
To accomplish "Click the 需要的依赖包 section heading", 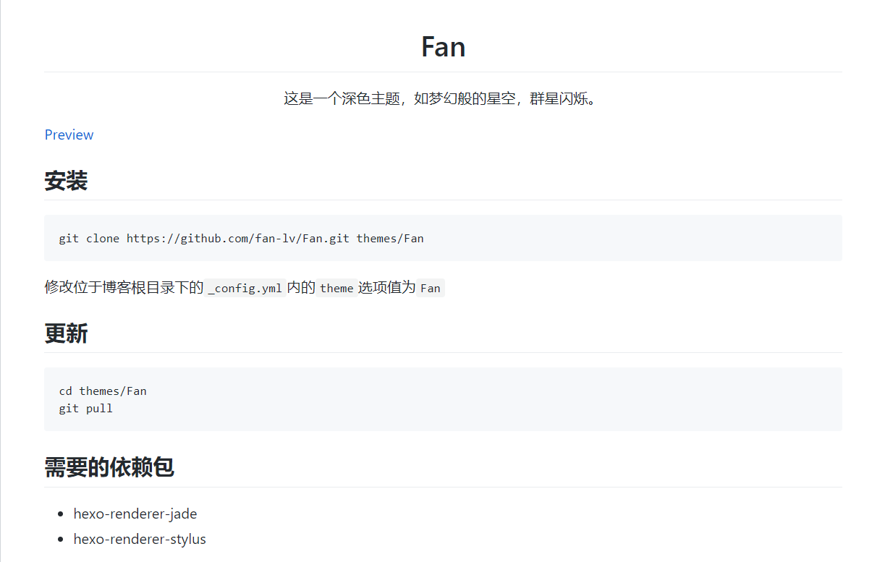I will 109,468.
